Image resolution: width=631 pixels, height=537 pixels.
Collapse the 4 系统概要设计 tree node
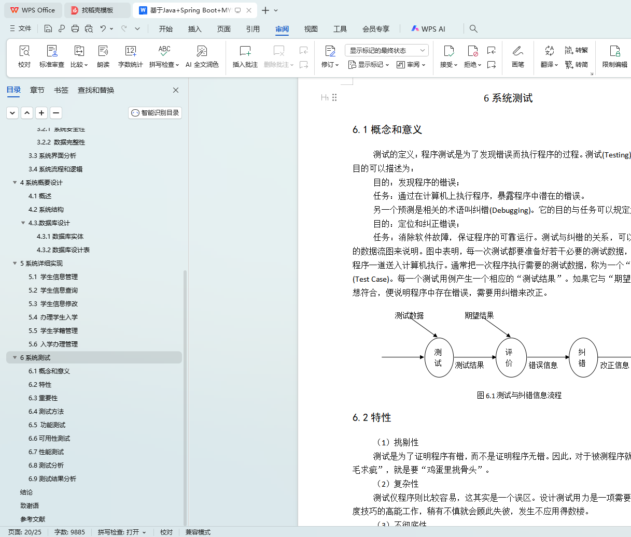[x=15, y=182]
